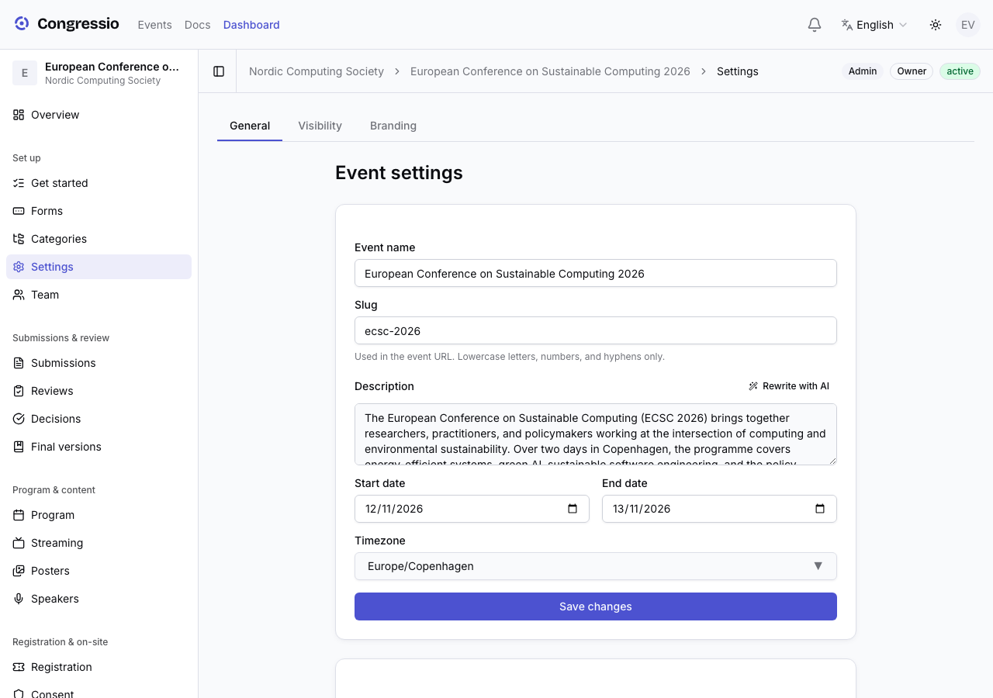Open Streaming in the sidebar

(99, 543)
